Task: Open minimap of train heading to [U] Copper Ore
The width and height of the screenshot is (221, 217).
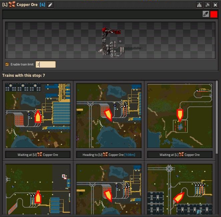Action: [x=109, y=116]
